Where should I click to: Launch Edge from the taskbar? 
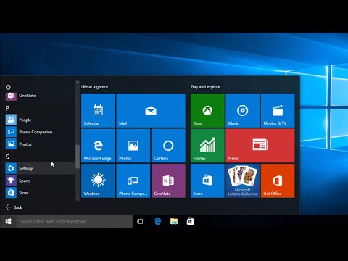[x=157, y=221]
